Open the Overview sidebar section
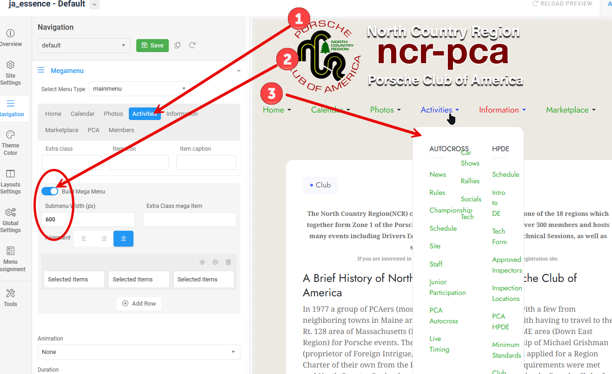The height and width of the screenshot is (374, 612). click(11, 38)
